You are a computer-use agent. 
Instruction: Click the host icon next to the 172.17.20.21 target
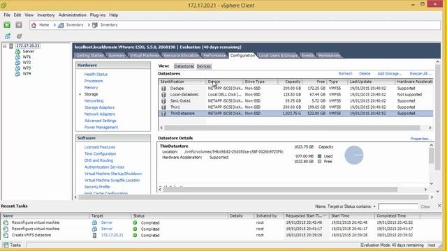click(x=95, y=235)
